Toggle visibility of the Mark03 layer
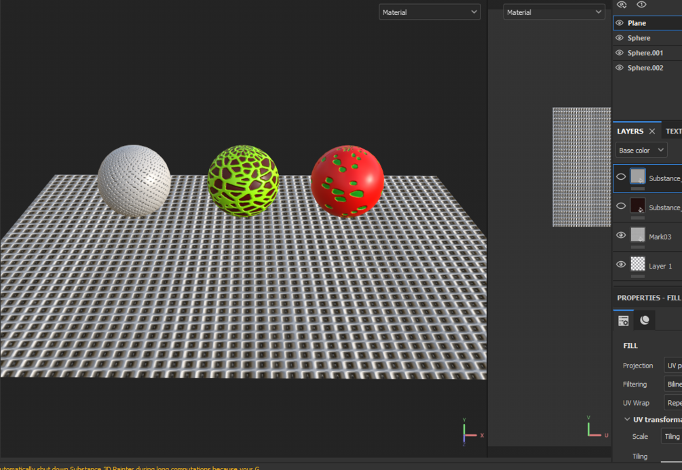This screenshot has height=470, width=682. tap(621, 235)
